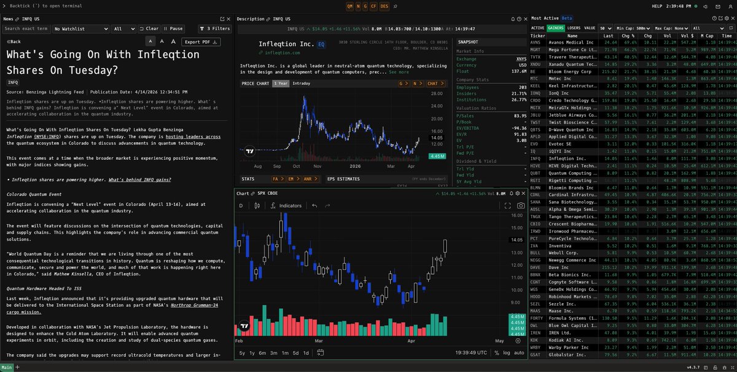Pause the news feed
Screen dimensions: 737x372
point(174,28)
